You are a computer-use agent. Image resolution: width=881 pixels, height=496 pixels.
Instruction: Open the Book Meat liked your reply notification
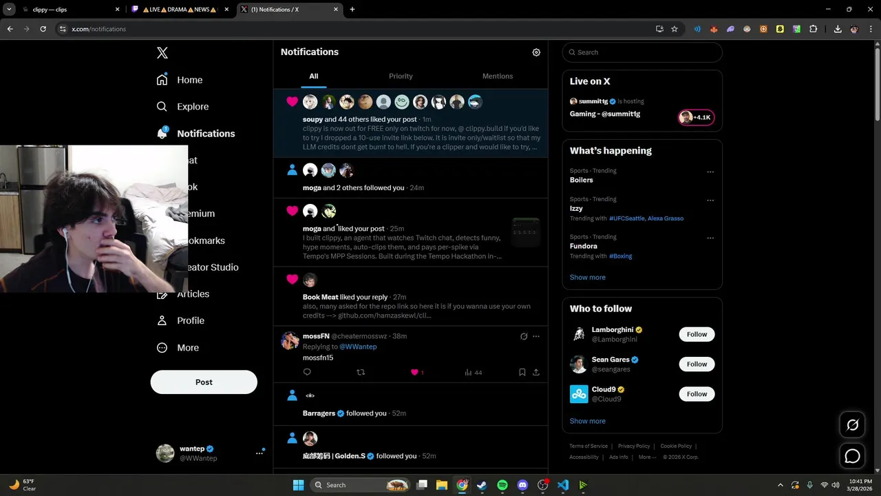tap(411, 296)
